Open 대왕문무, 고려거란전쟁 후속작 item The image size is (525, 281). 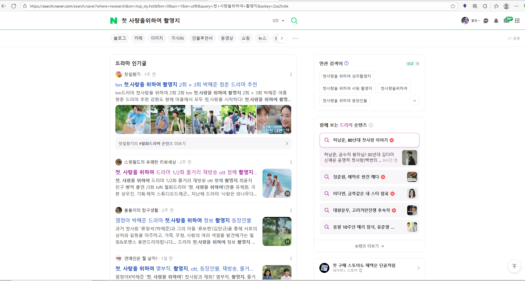[x=370, y=210]
